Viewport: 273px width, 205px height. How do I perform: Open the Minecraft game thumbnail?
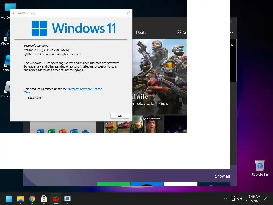110,127
